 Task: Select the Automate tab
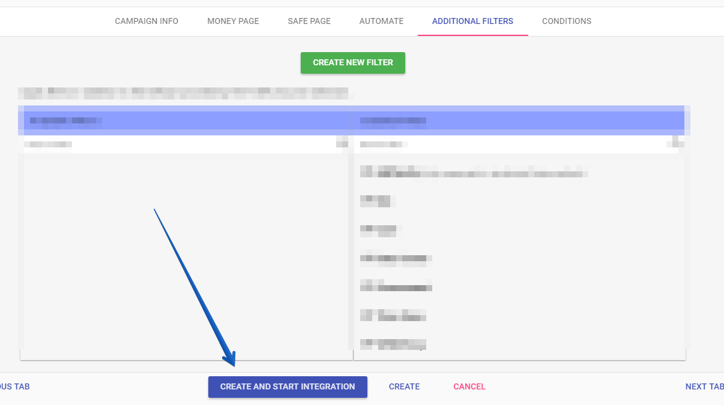(x=381, y=21)
